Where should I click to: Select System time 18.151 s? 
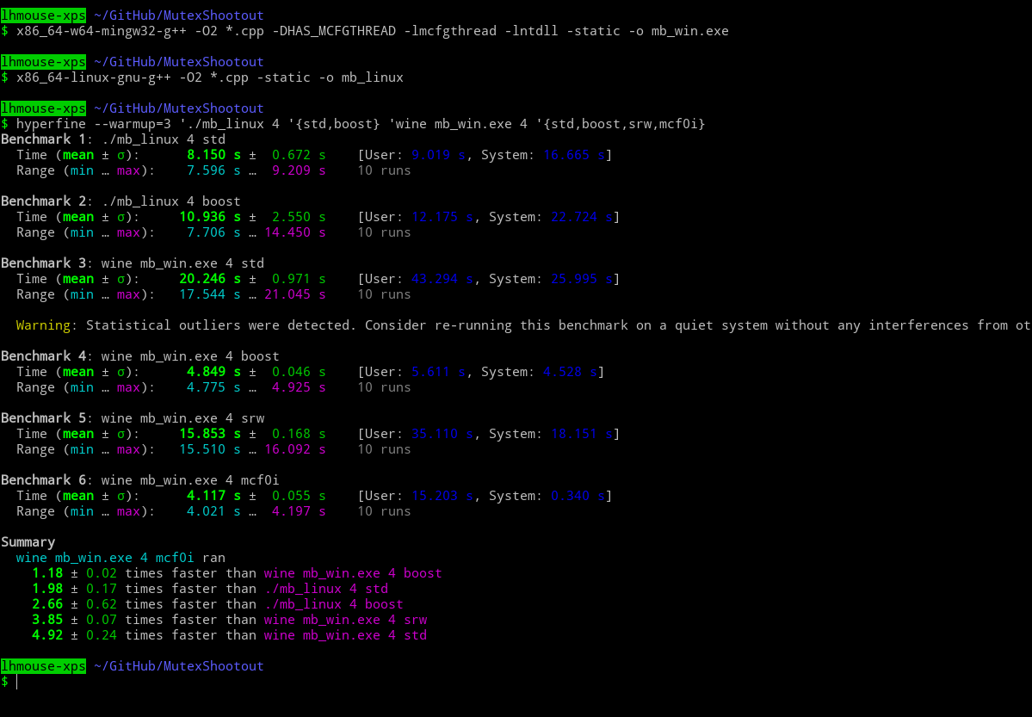(582, 434)
